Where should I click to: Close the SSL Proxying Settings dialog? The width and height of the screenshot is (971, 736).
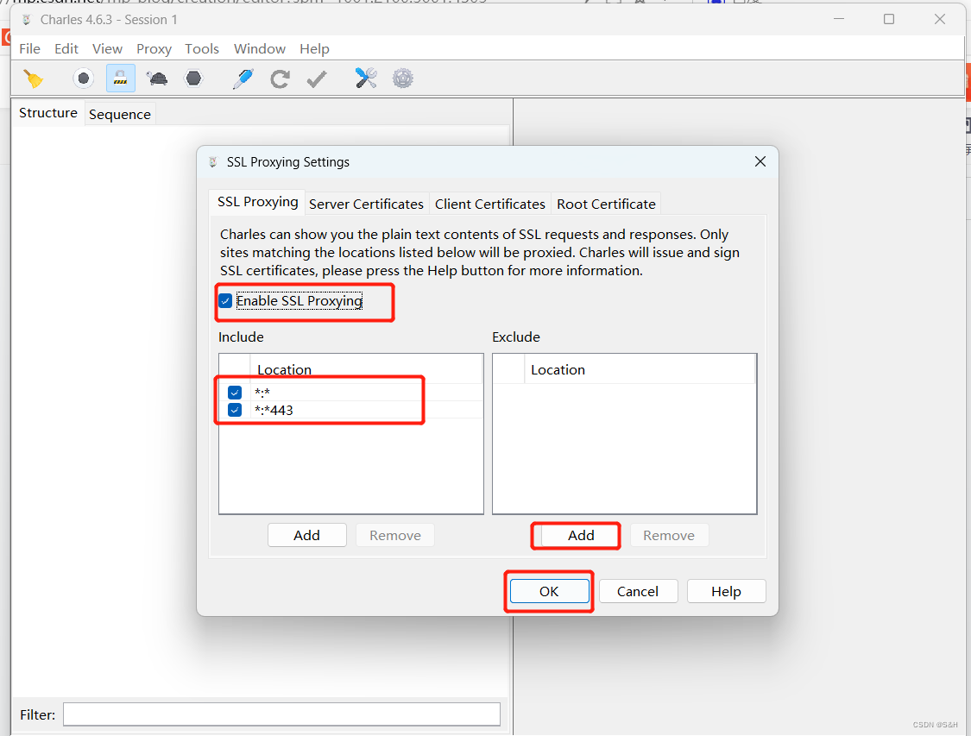(760, 161)
